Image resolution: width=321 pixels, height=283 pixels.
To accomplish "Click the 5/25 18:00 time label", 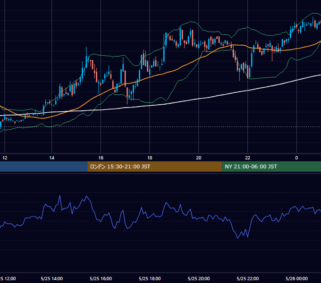I will 150,278.
